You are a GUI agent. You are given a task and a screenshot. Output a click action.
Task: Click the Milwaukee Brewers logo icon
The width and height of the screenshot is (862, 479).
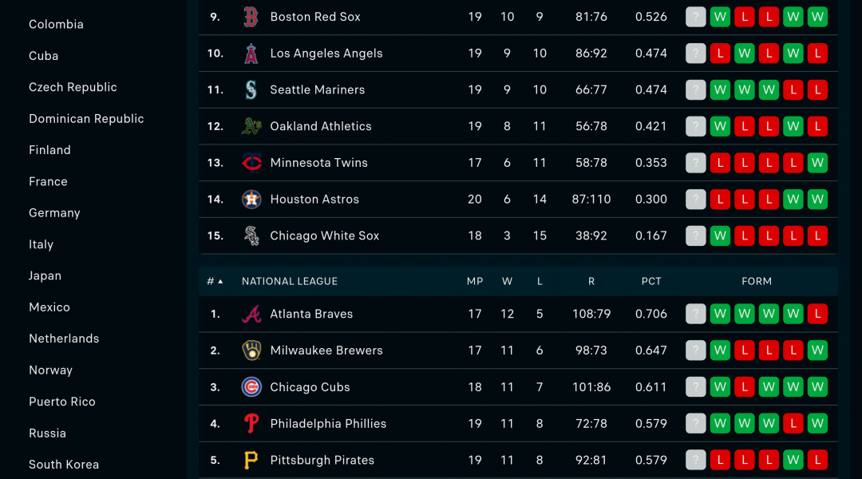[x=251, y=350]
